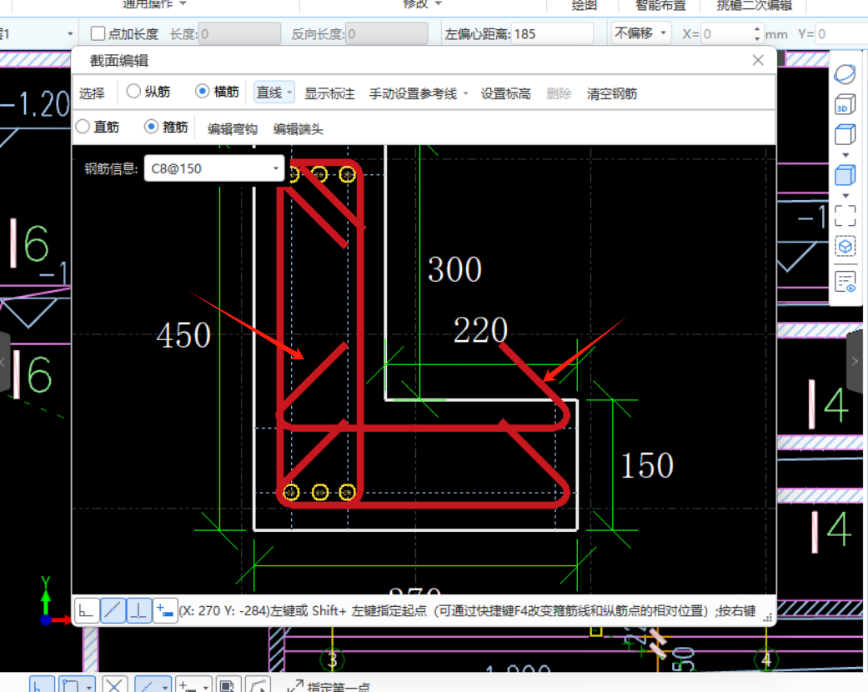Click dynamic input icon in the main status bar

[x=188, y=685]
